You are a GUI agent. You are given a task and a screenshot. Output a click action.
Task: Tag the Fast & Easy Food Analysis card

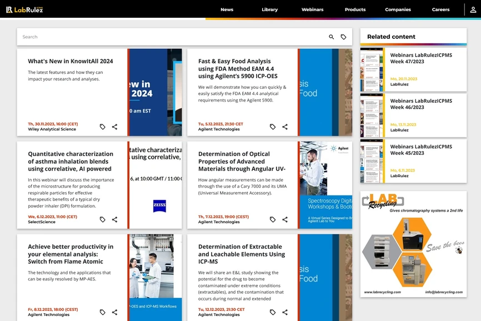[273, 127]
